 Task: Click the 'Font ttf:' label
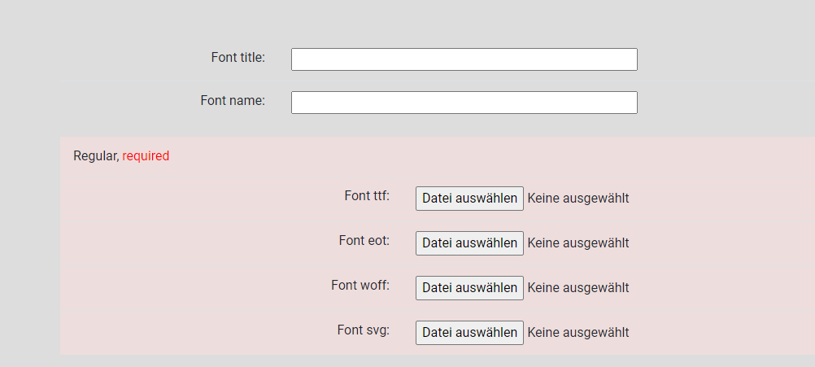point(367,196)
